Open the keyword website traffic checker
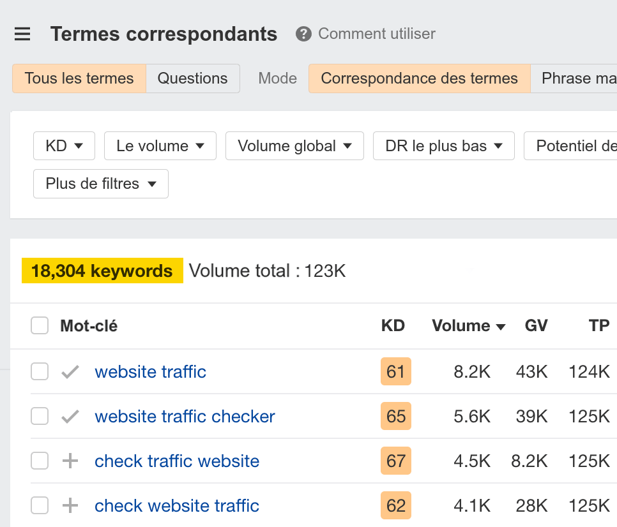The image size is (617, 527). coord(185,416)
